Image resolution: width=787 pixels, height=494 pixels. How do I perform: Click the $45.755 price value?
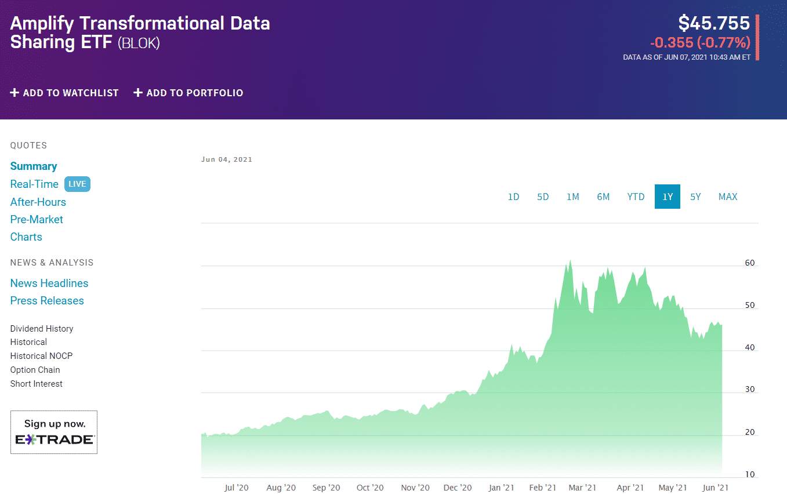coord(714,23)
